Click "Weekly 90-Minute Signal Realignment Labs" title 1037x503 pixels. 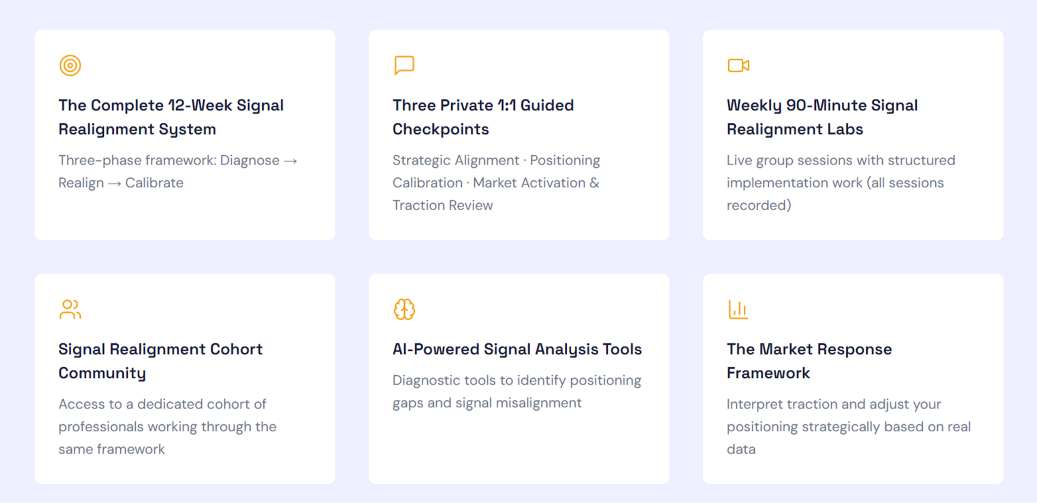821,117
